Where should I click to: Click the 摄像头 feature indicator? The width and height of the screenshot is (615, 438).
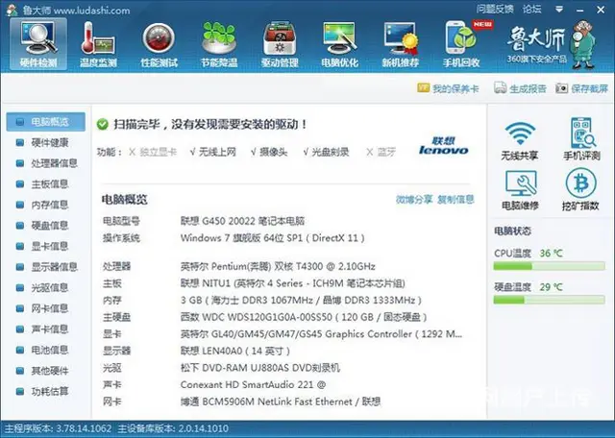[x=269, y=152]
